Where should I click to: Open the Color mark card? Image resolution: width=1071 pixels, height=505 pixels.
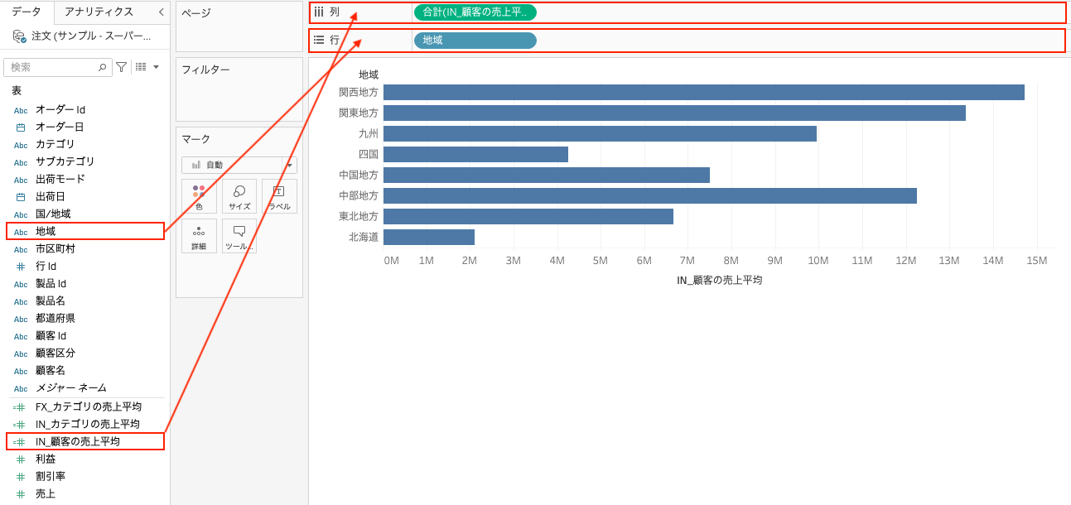click(x=199, y=196)
